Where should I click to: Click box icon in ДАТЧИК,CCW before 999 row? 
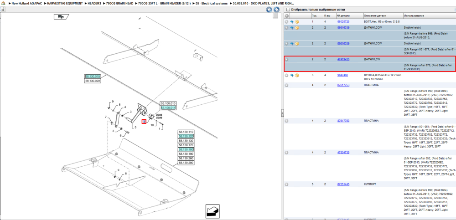[297, 28]
